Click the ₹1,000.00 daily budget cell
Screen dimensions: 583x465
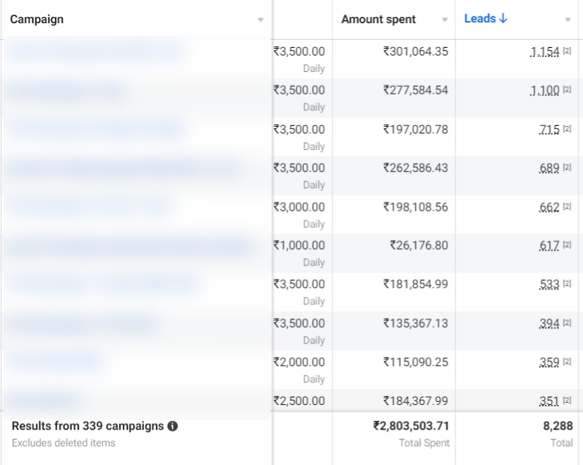(299, 246)
